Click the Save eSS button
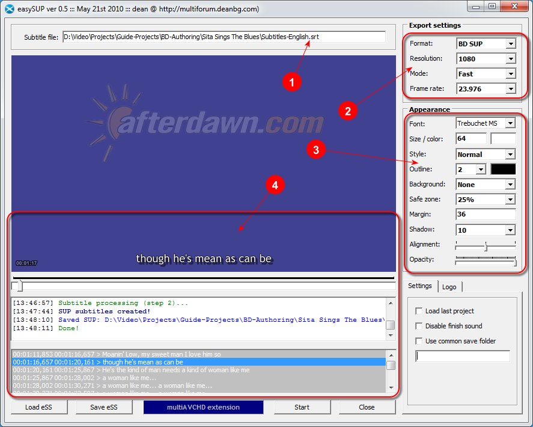The image size is (533, 427). coord(104,407)
